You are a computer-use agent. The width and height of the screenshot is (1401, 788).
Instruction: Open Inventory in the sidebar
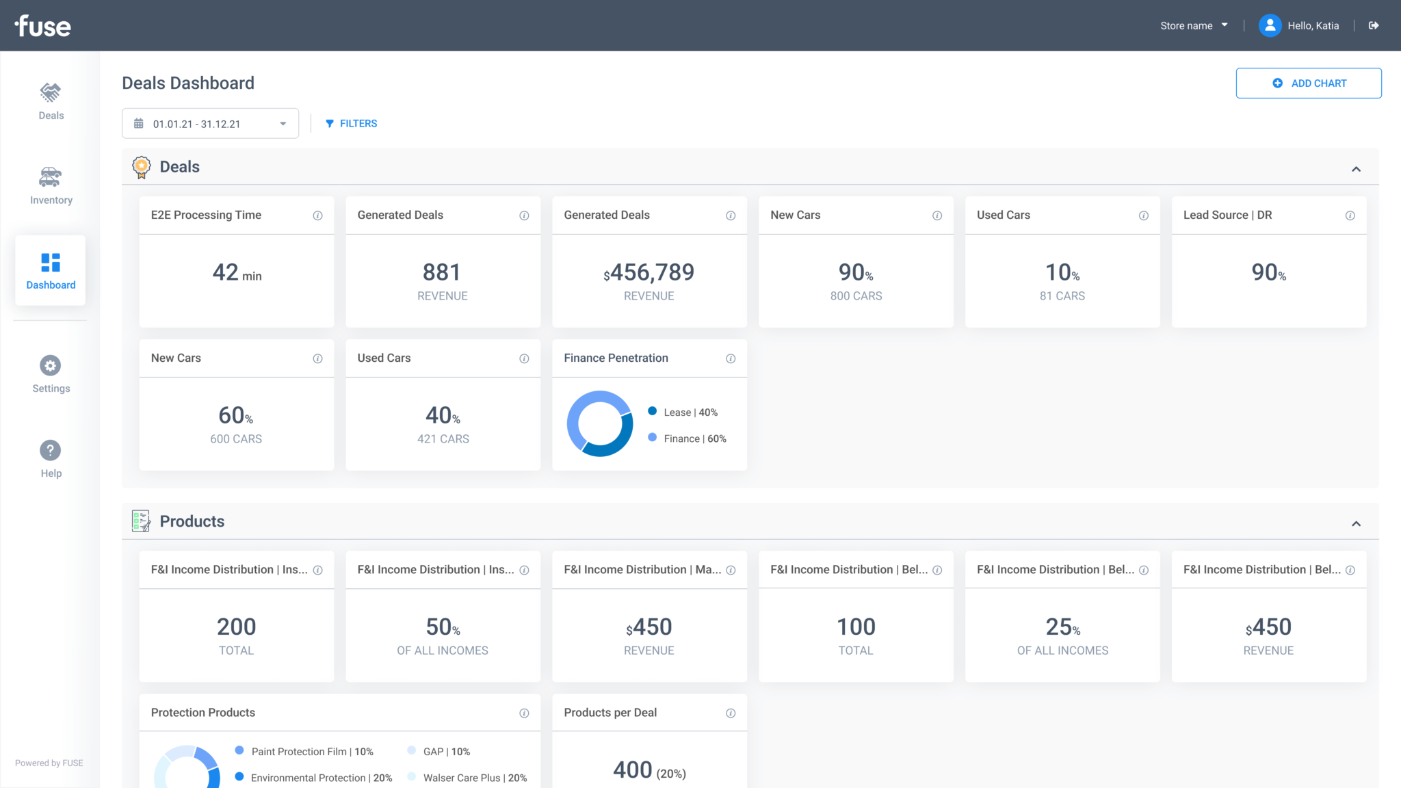point(51,185)
